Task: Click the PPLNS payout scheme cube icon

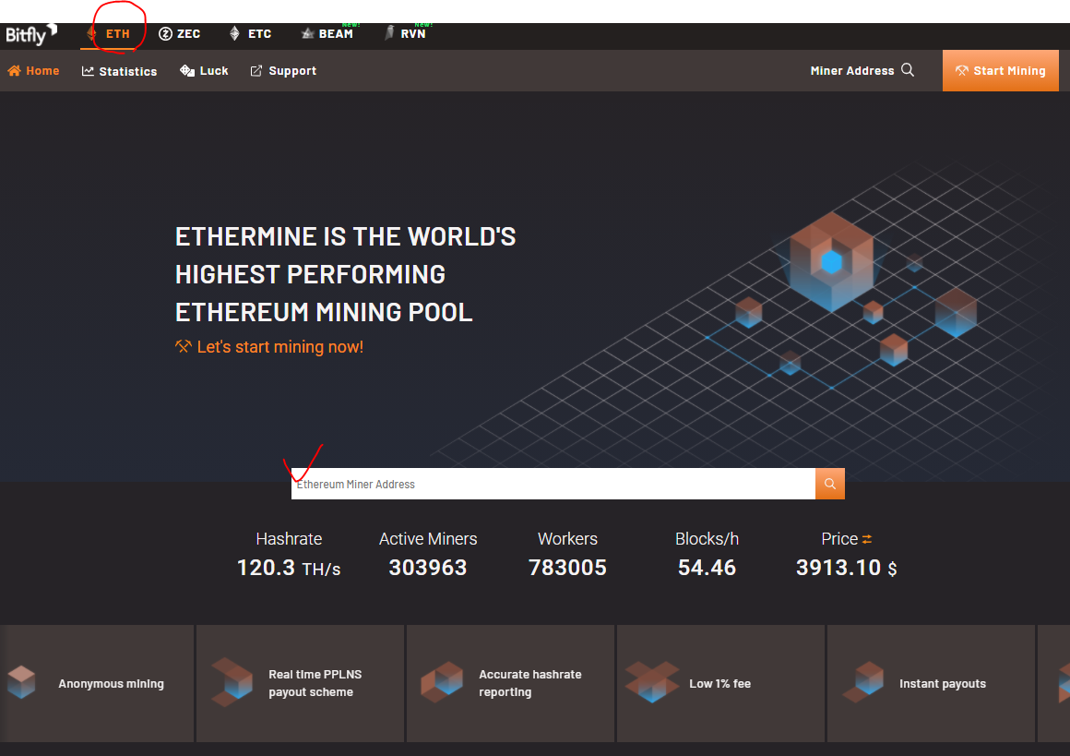Action: point(232,682)
